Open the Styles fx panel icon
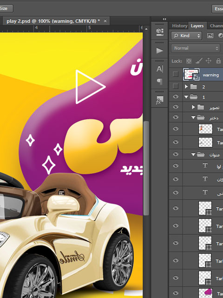The image size is (223, 298). coord(159,100)
